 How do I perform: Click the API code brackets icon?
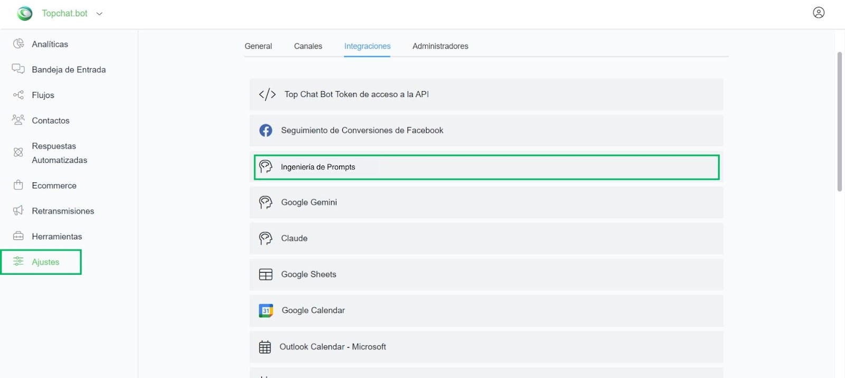point(267,94)
